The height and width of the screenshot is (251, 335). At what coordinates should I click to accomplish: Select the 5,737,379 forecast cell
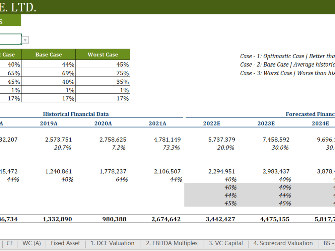point(221,140)
